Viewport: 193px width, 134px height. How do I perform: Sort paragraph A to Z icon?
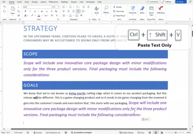pyautogui.click(x=77, y=15)
